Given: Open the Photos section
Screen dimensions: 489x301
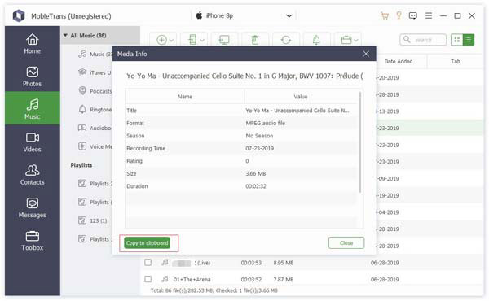Looking at the screenshot, I should coord(32,76).
